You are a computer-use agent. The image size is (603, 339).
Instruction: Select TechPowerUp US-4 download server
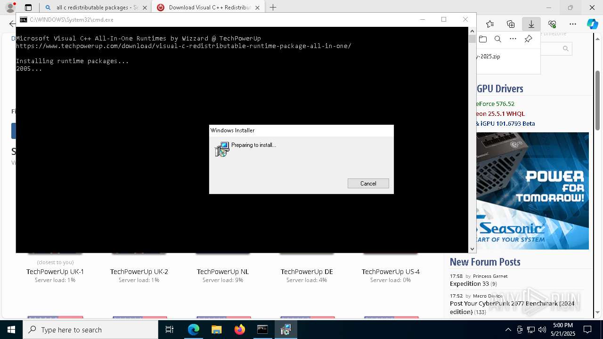tap(391, 272)
